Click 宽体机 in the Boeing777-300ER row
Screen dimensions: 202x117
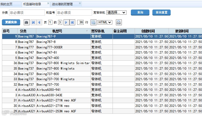(x=102, y=47)
